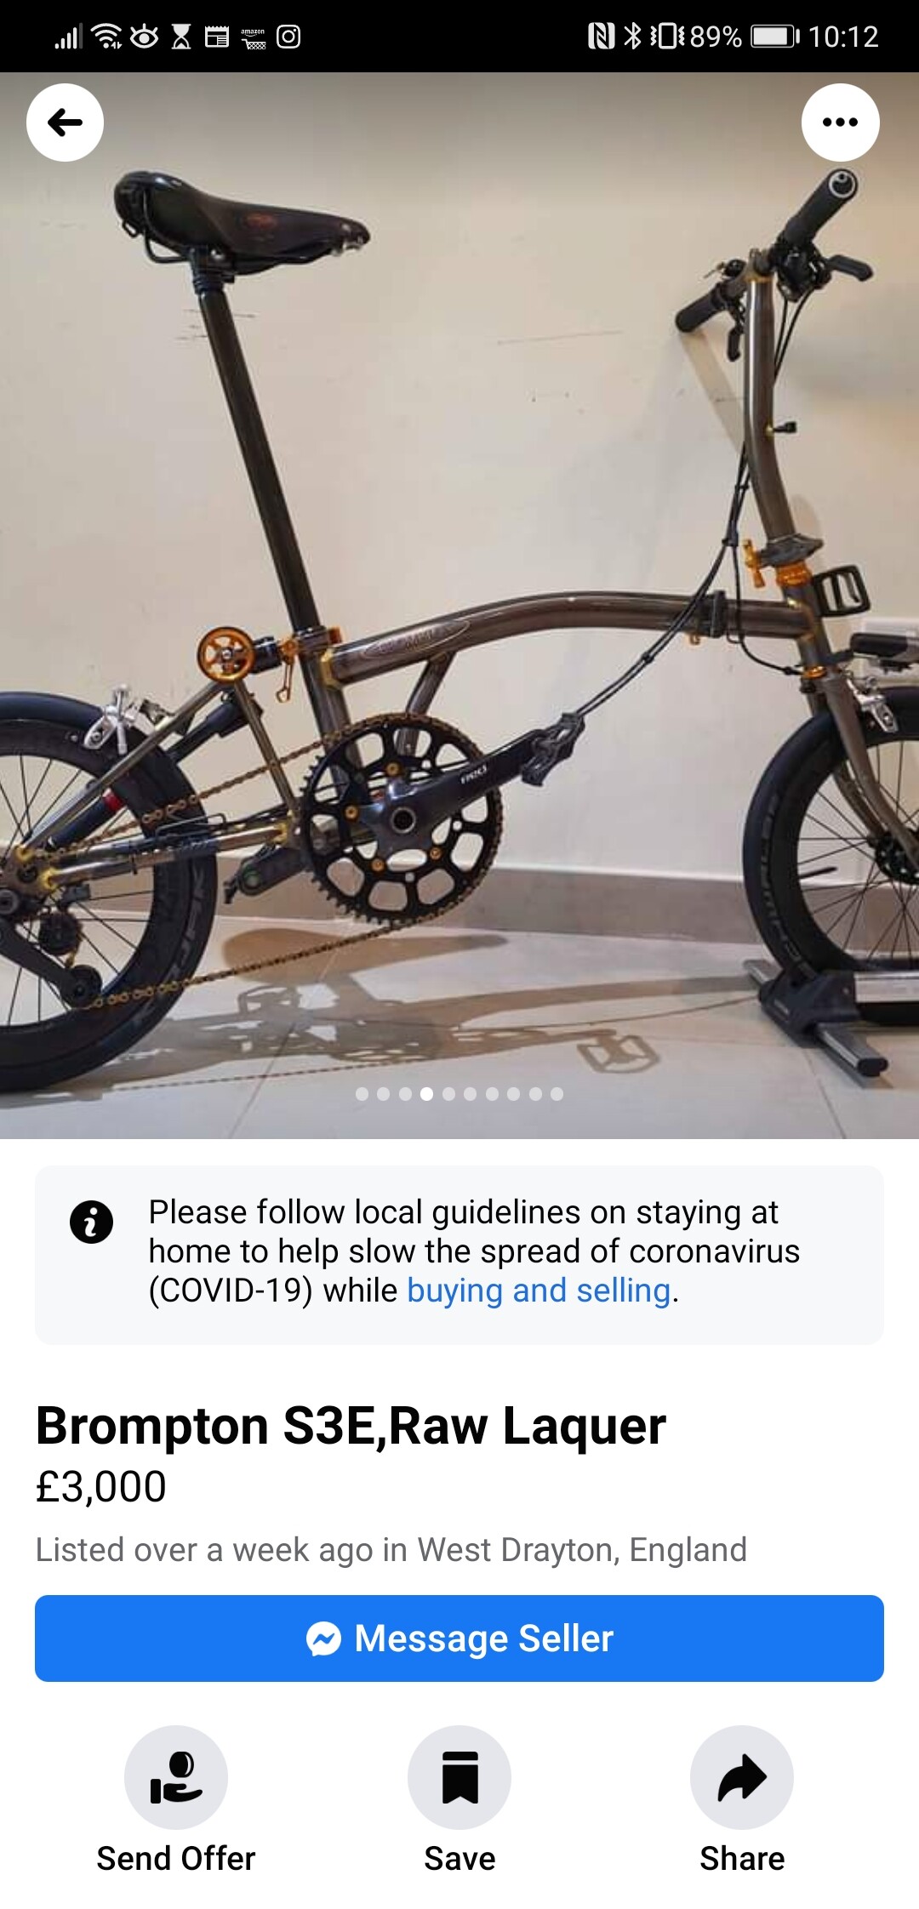Screen dimensions: 919x1909
Task: Tap the West Drayton, England location text
Action: [x=582, y=1550]
